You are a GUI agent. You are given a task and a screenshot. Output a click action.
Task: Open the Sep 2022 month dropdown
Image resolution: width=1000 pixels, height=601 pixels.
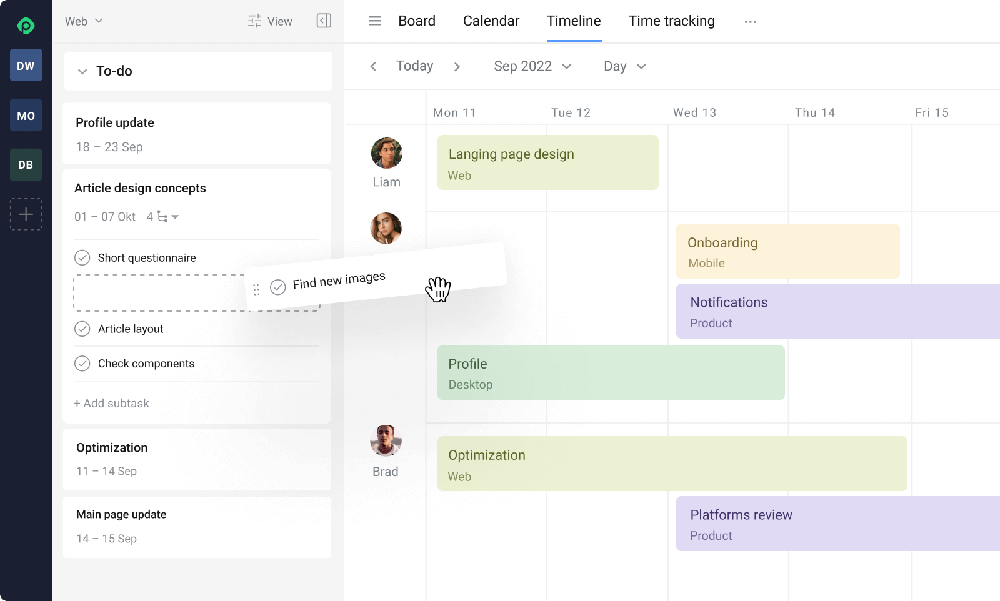coord(532,66)
